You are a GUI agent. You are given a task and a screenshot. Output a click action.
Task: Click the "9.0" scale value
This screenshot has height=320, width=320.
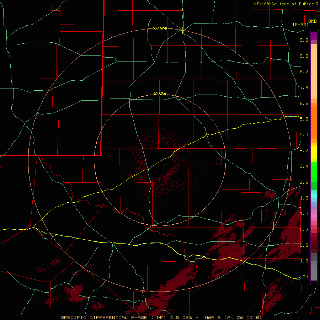click(304, 56)
